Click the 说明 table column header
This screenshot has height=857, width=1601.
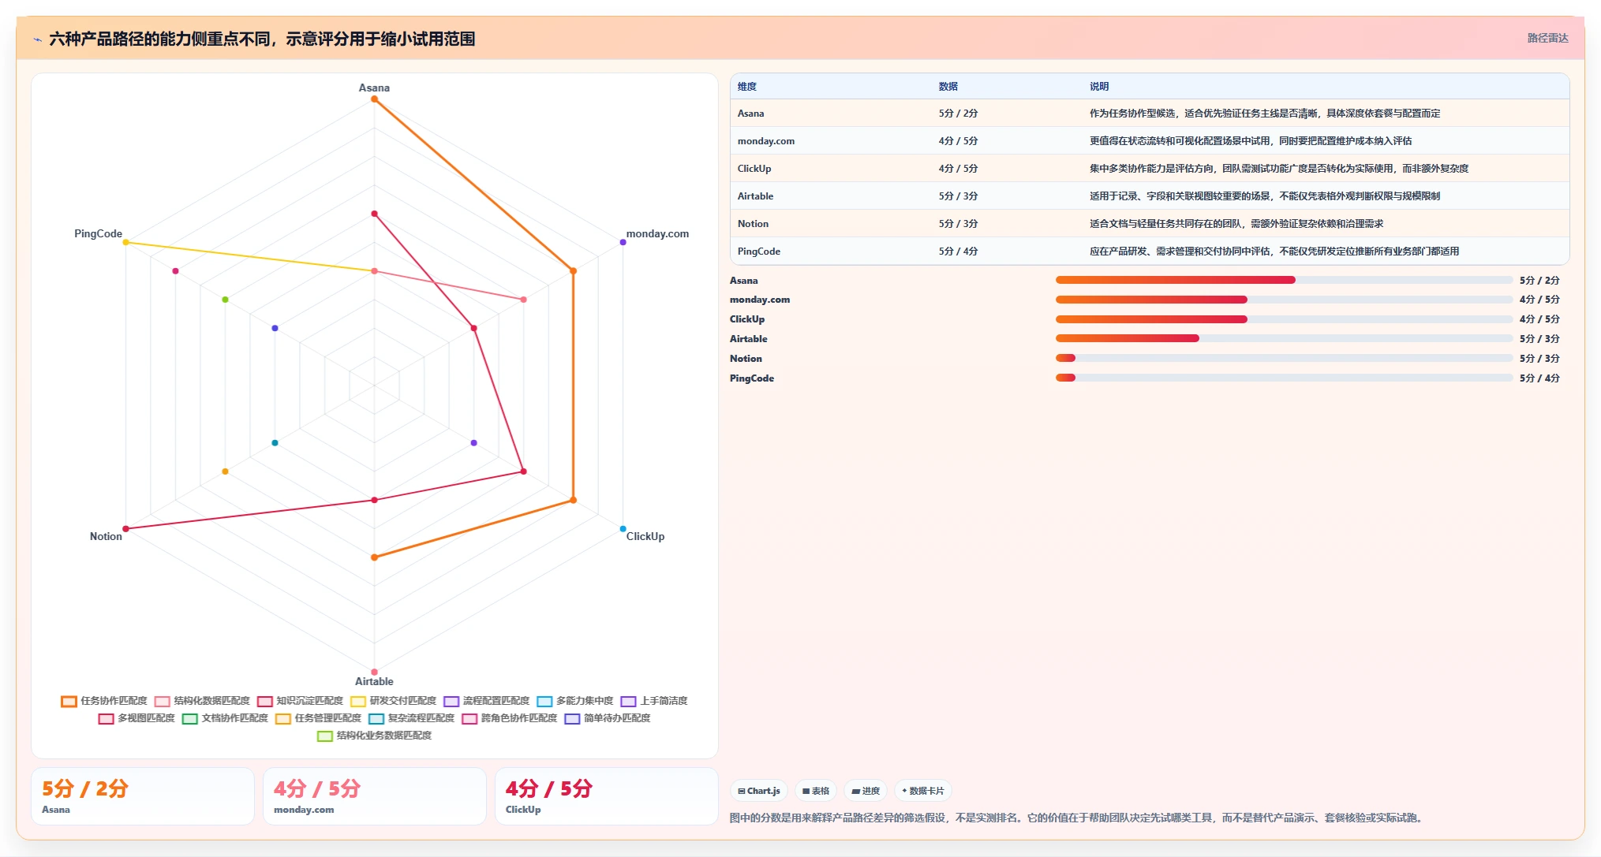[x=1099, y=87]
